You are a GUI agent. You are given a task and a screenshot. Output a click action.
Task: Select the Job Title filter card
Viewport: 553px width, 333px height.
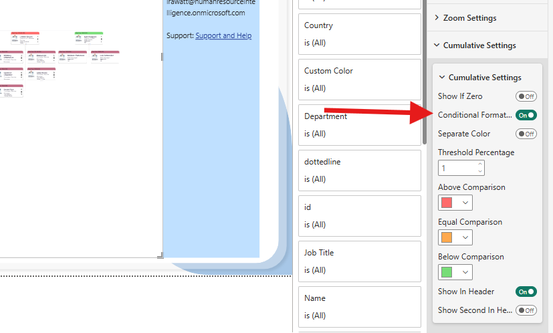pos(359,261)
